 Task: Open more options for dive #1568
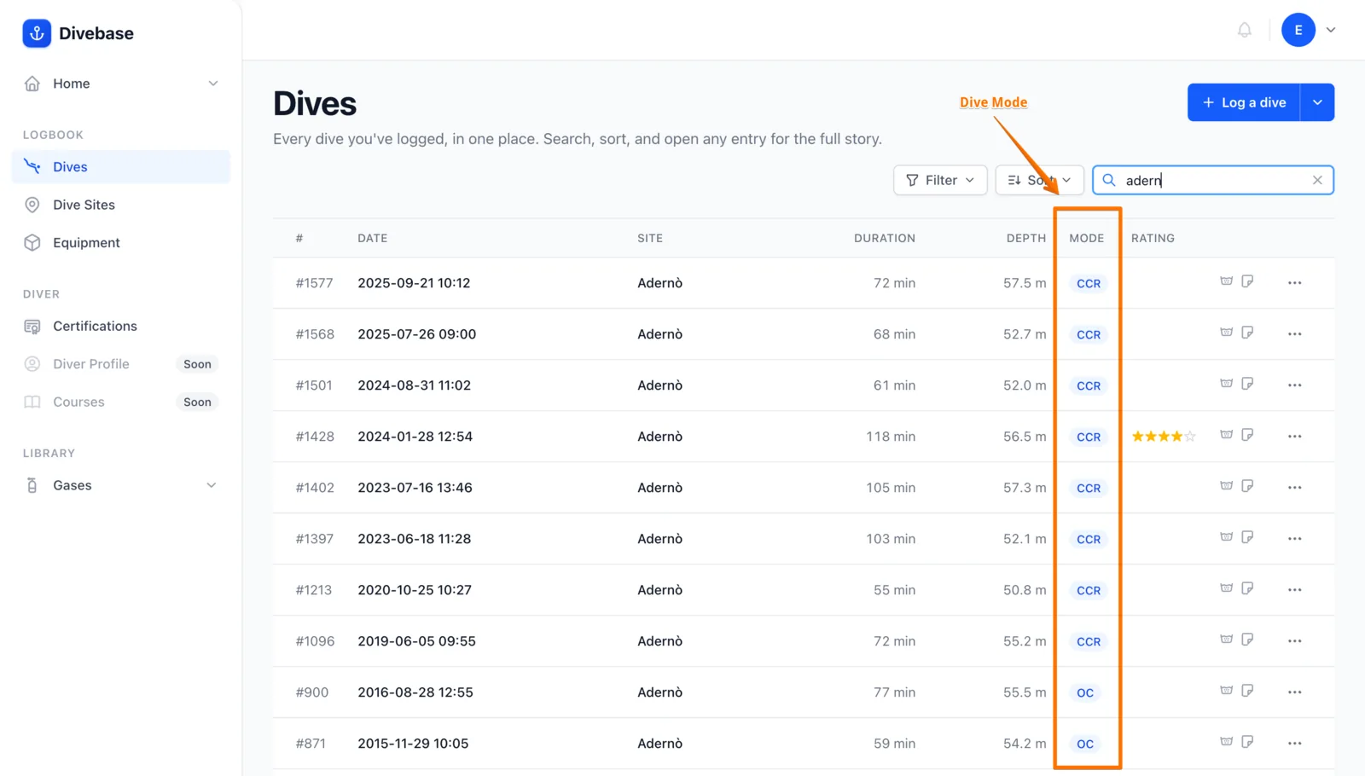(1295, 334)
